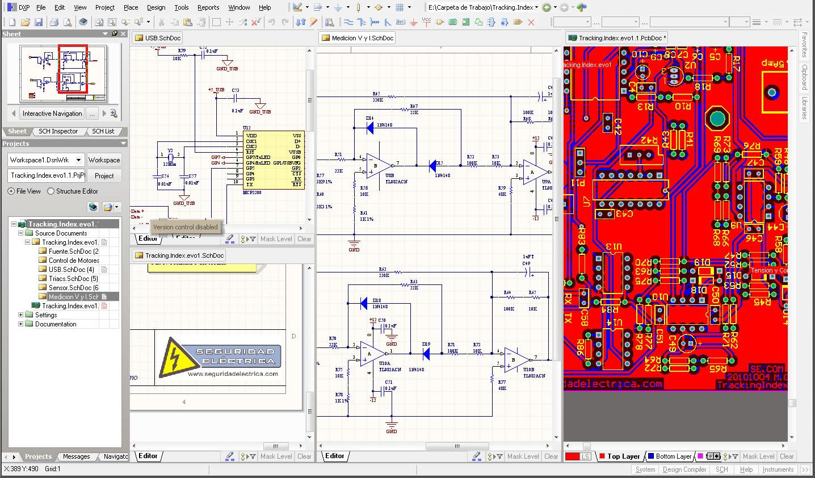The height and width of the screenshot is (478, 815).
Task: Open the Workspace1.DsnWrk dropdown
Action: point(78,160)
